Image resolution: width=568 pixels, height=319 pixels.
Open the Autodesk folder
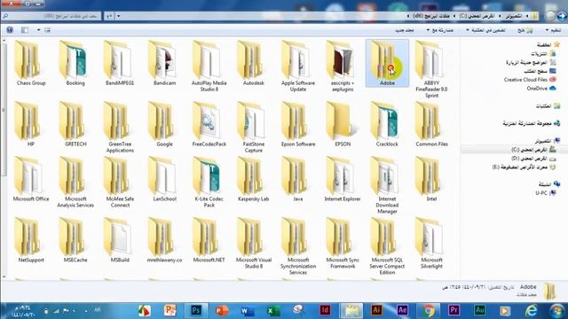click(253, 63)
